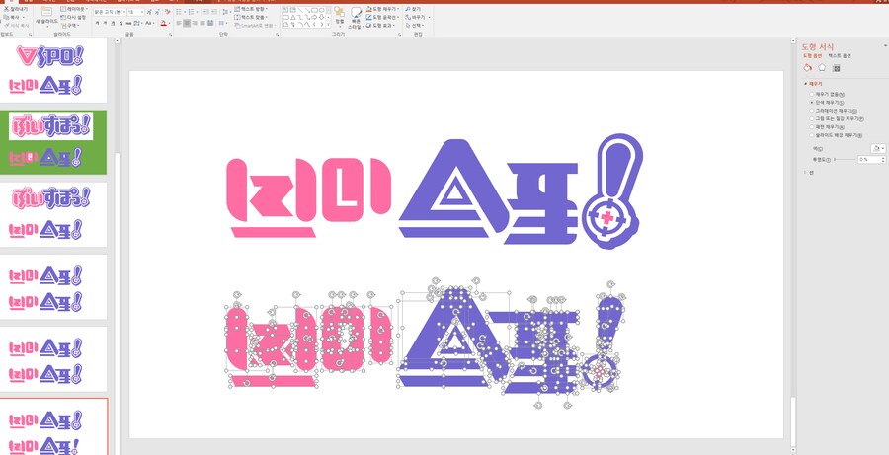Image resolution: width=889 pixels, height=455 pixels.
Task: Open Format Shape pane options arrow
Action: (x=885, y=46)
